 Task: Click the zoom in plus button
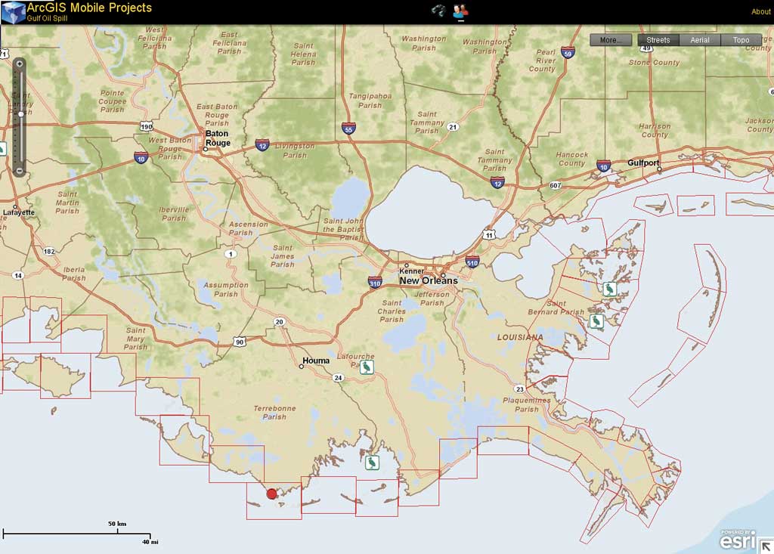pos(19,63)
